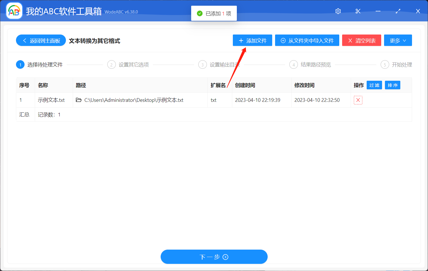Open the 更多 dropdown menu
The width and height of the screenshot is (428, 271).
[x=398, y=40]
